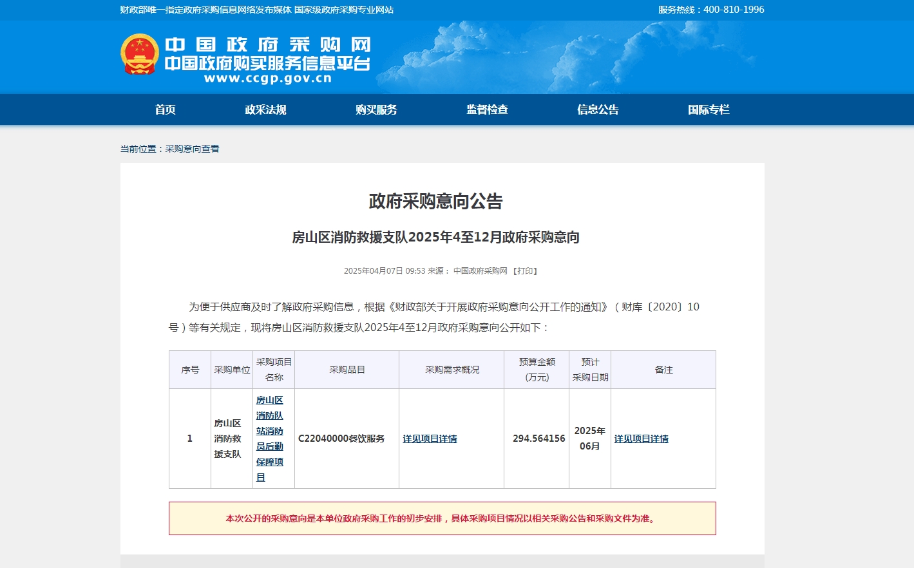Image resolution: width=914 pixels, height=568 pixels.
Task: Open 详见项目详情 link in 备注 column
Action: [641, 439]
